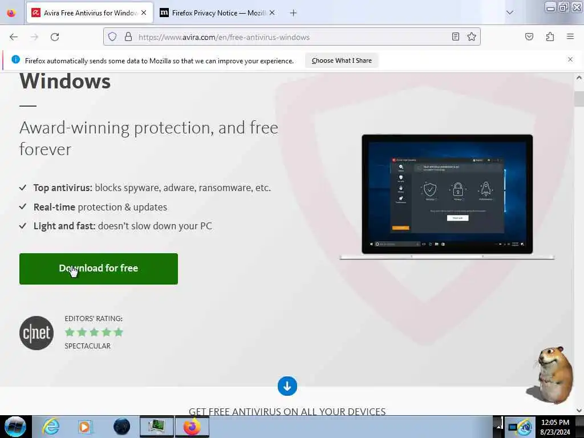Open the circuit board taskbar application
584x438 pixels.
click(156, 427)
